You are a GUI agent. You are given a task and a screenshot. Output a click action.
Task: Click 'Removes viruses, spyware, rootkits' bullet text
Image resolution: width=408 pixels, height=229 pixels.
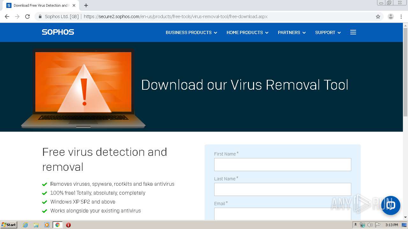pyautogui.click(x=112, y=184)
